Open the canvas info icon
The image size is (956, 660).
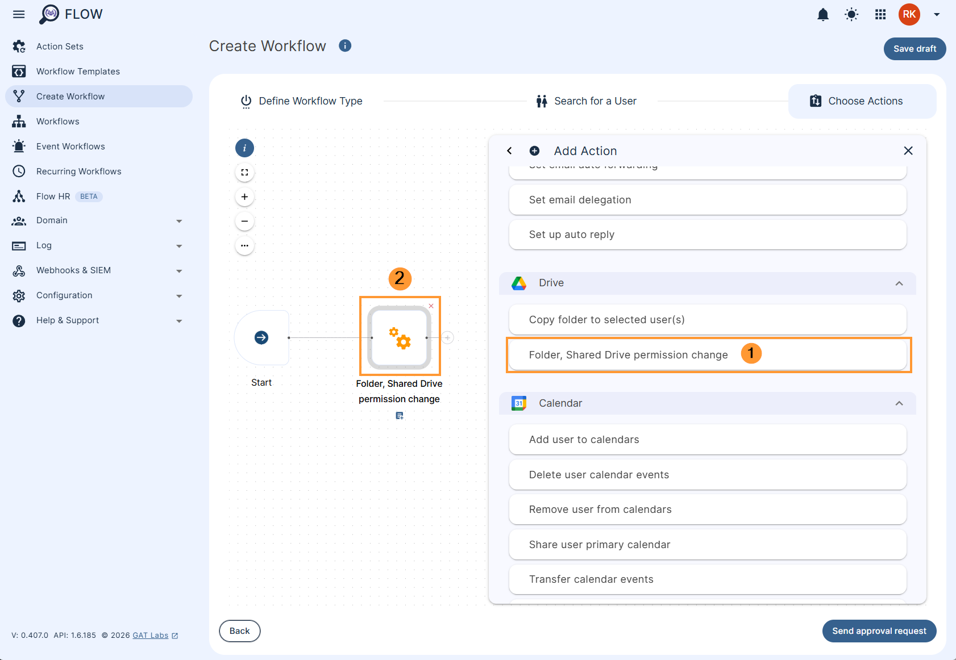point(244,148)
